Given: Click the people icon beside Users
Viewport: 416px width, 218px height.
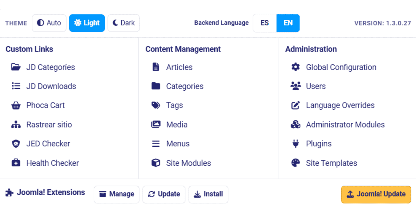Looking at the screenshot, I should (295, 86).
